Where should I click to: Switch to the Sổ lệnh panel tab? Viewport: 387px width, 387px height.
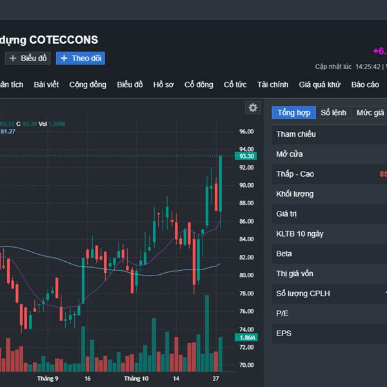pyautogui.click(x=333, y=112)
